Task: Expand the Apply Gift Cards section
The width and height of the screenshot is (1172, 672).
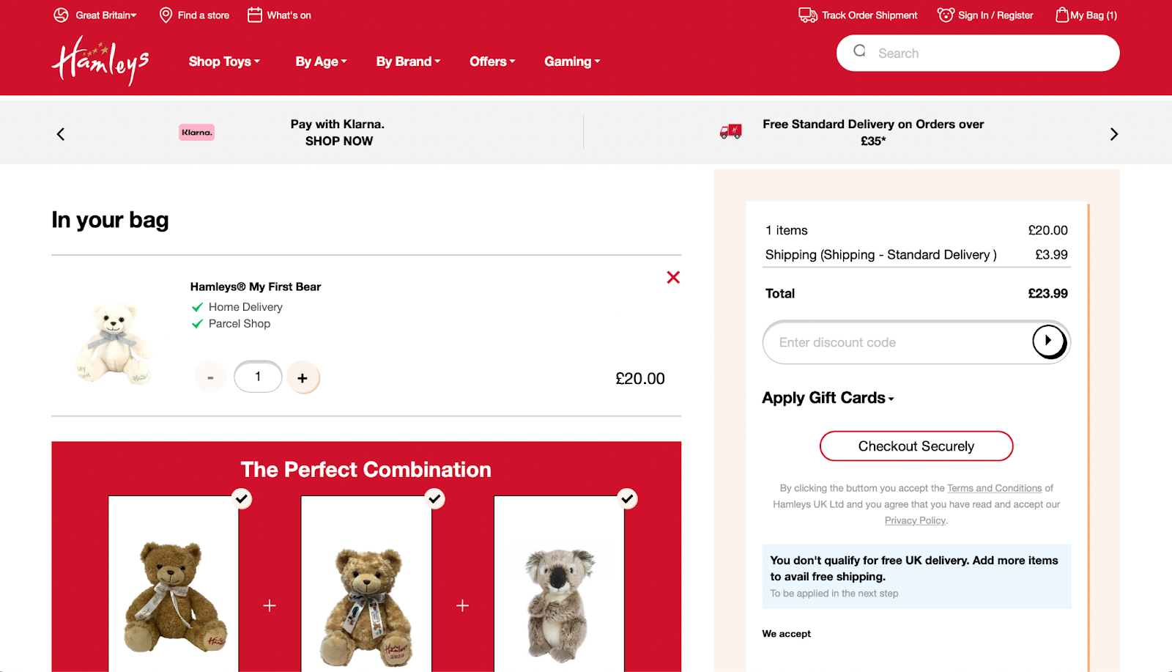Action: click(x=827, y=397)
